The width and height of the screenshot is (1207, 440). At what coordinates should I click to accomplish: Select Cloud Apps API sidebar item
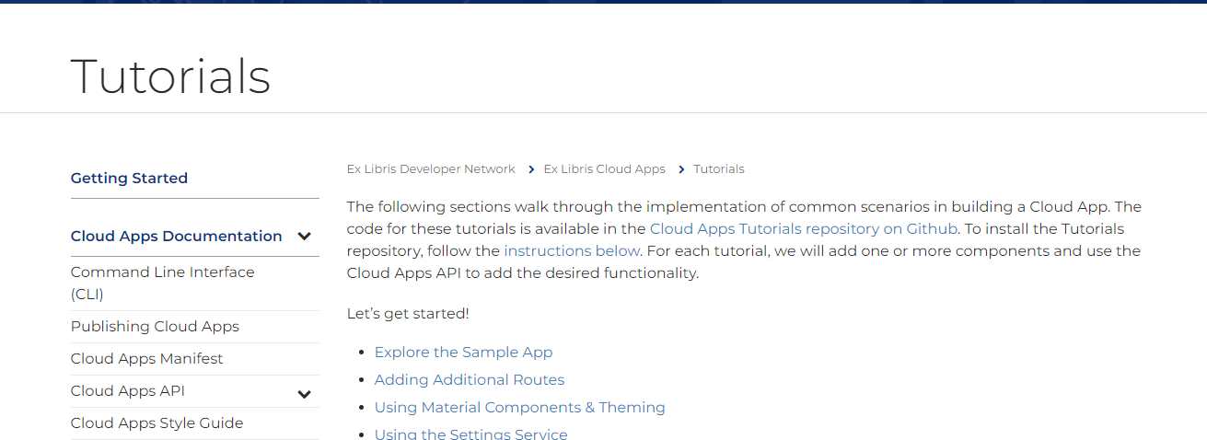pos(127,391)
